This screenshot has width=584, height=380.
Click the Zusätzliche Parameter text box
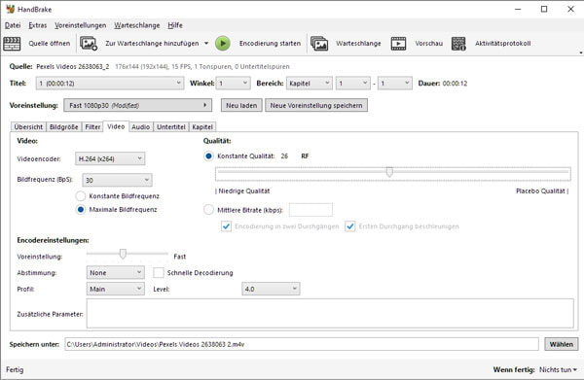click(x=330, y=314)
